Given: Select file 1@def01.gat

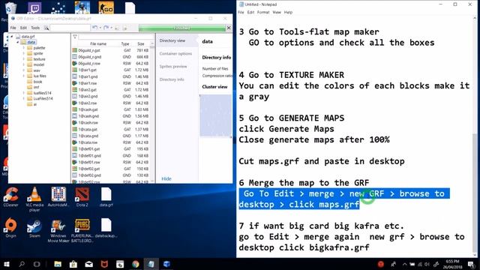Looking at the screenshot, I should [x=89, y=149].
